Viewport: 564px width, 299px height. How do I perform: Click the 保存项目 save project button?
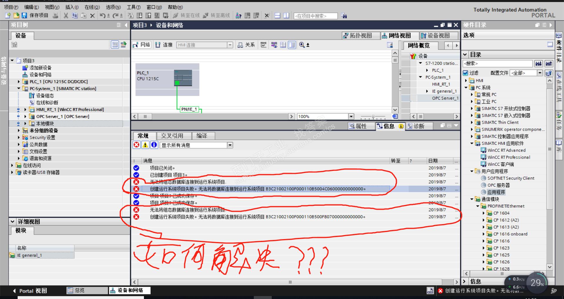[39, 16]
